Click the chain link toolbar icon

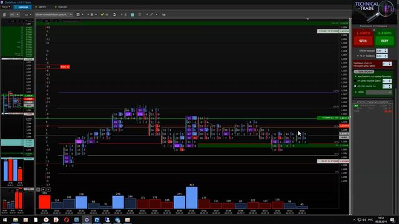click(107, 14)
